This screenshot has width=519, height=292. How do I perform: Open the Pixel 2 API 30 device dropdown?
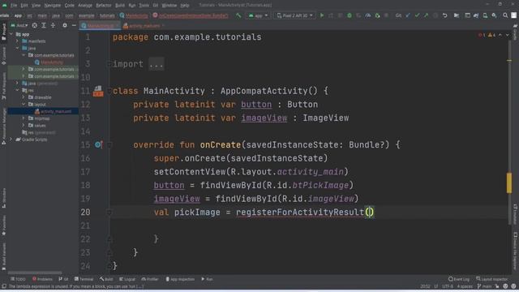[294, 15]
